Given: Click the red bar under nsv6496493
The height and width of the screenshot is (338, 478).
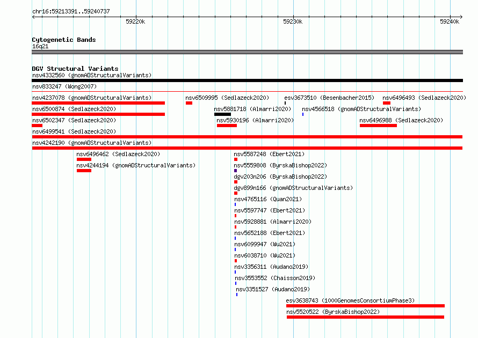Looking at the screenshot, I should point(387,103).
